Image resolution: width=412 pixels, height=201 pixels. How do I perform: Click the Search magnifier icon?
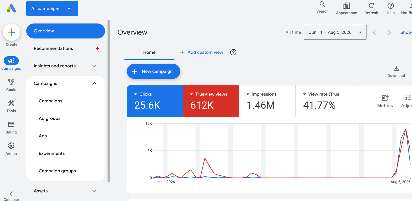322,4
